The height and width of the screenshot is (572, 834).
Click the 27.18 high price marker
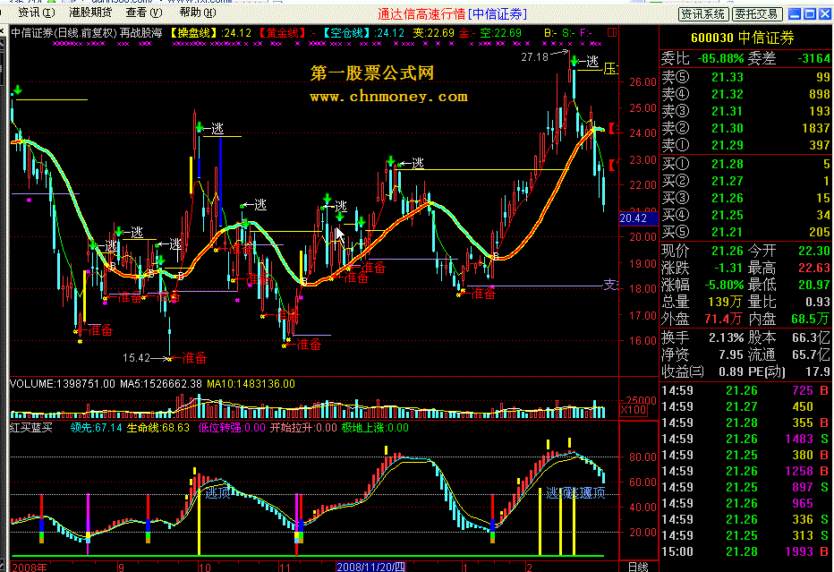(534, 57)
